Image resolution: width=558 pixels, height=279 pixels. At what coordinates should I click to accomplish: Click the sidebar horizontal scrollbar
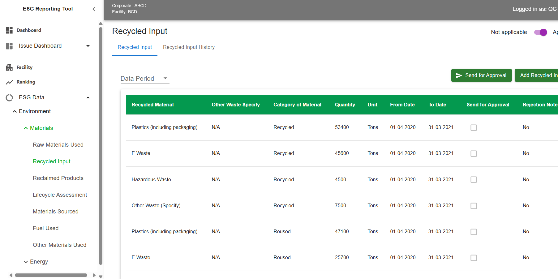[x=51, y=275]
